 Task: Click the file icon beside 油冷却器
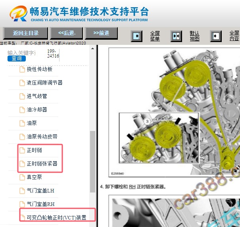pyautogui.click(x=22, y=110)
